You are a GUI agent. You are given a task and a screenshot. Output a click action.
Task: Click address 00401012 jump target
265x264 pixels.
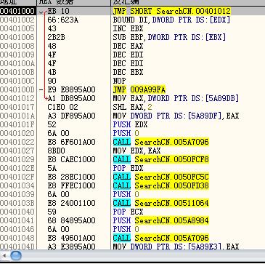click(x=17, y=98)
